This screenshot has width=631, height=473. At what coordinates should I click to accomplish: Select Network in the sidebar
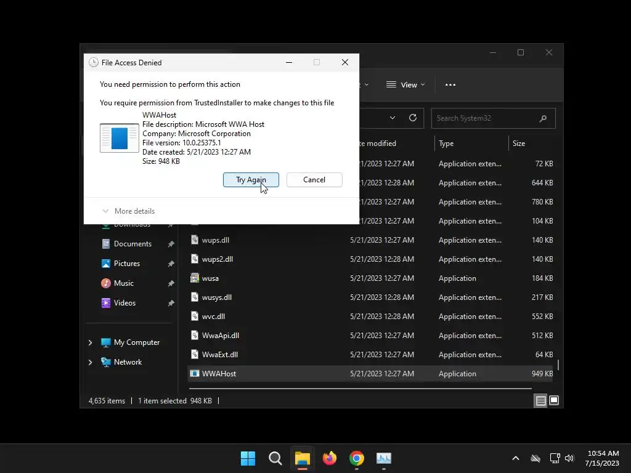(128, 362)
